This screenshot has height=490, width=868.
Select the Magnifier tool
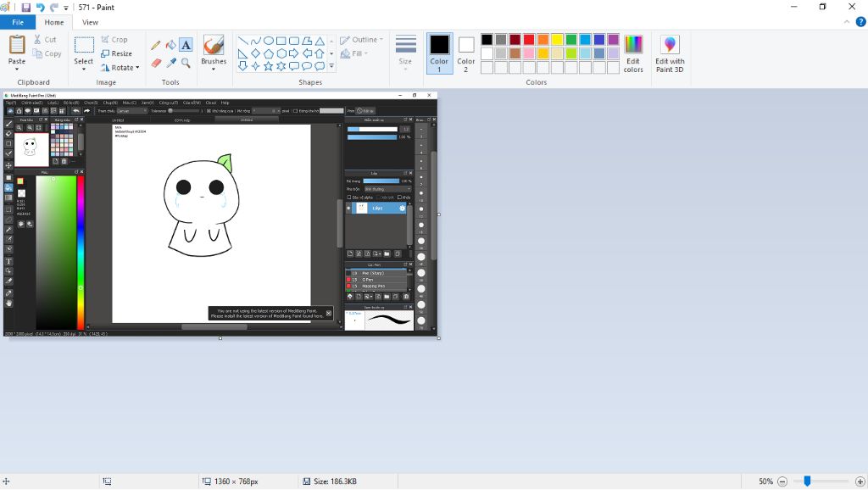pos(186,63)
